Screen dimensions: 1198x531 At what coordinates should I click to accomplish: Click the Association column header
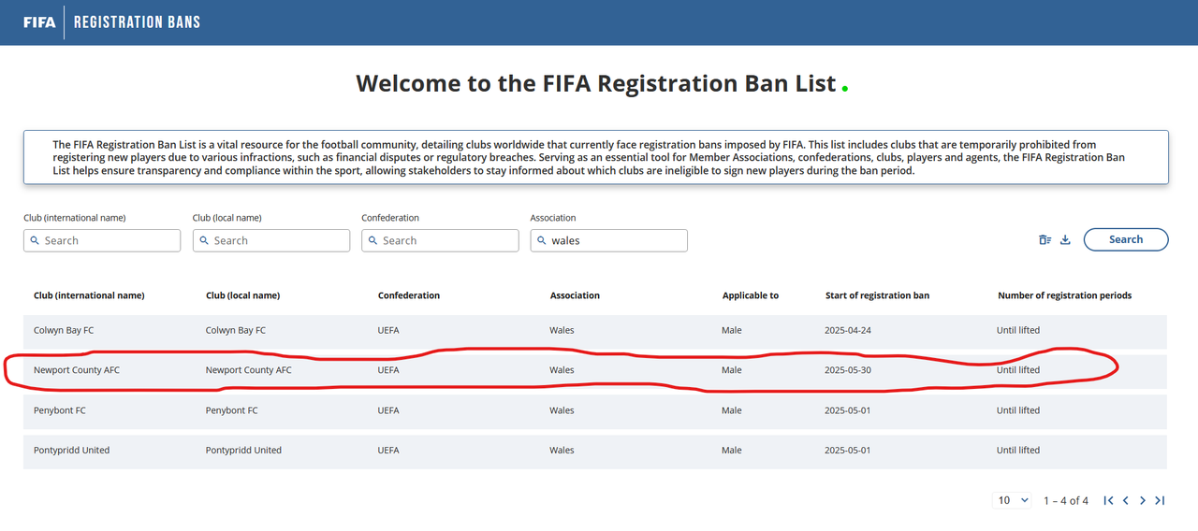[x=575, y=295]
